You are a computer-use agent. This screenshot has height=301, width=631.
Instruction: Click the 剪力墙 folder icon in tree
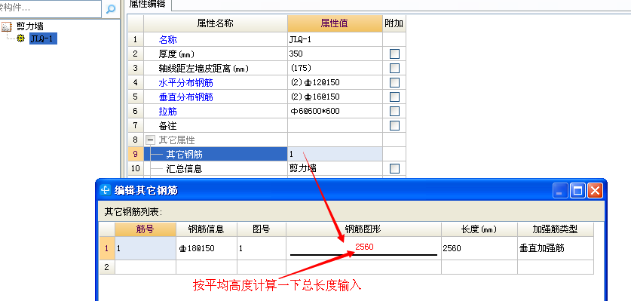pyautogui.click(x=7, y=27)
